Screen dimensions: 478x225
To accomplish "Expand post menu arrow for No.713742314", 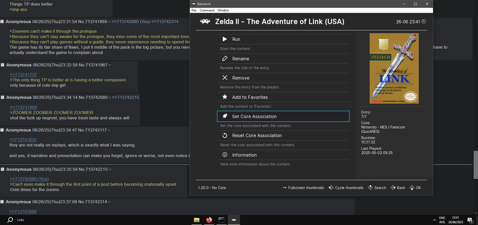I will [x=109, y=202].
